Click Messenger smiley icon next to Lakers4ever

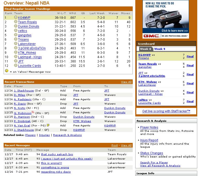(x=16, y=44)
